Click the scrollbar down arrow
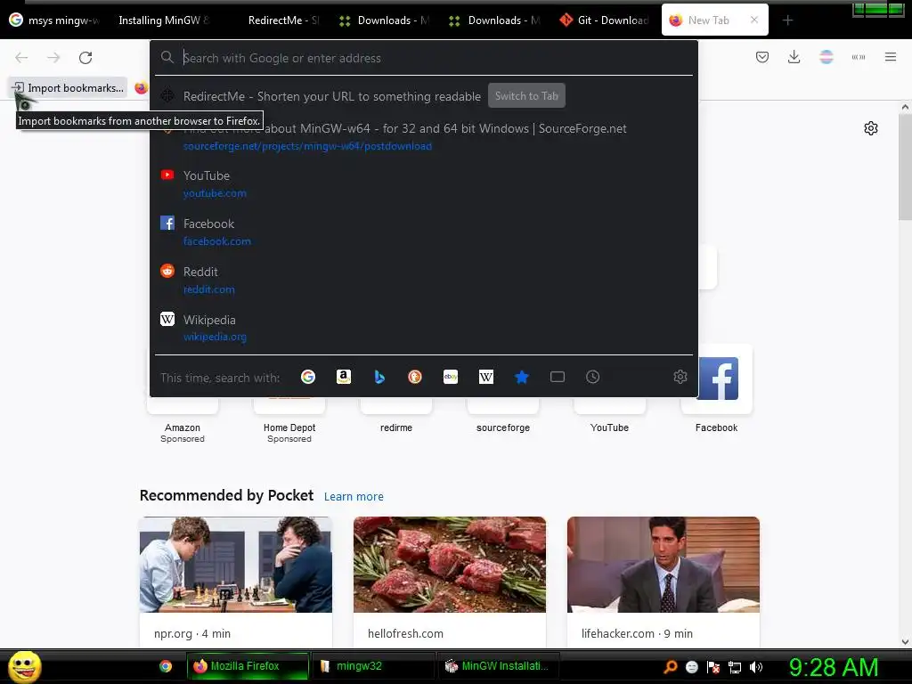Viewport: 912px width, 684px height. click(x=905, y=642)
